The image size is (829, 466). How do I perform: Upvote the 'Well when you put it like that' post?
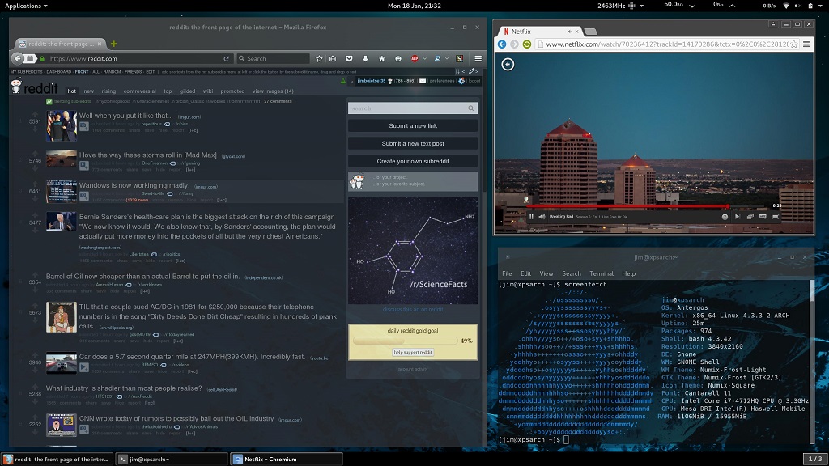click(x=35, y=115)
